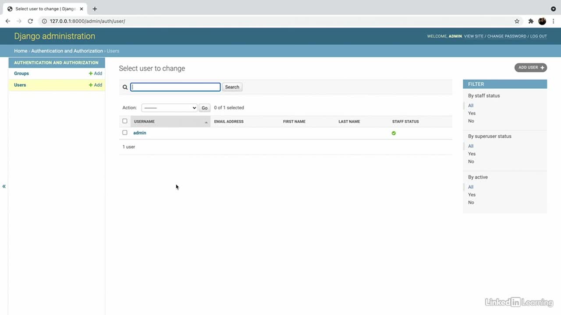Screen dimensions: 561x315
Task: Open Groups in the sidebar
Action: click(21, 73)
